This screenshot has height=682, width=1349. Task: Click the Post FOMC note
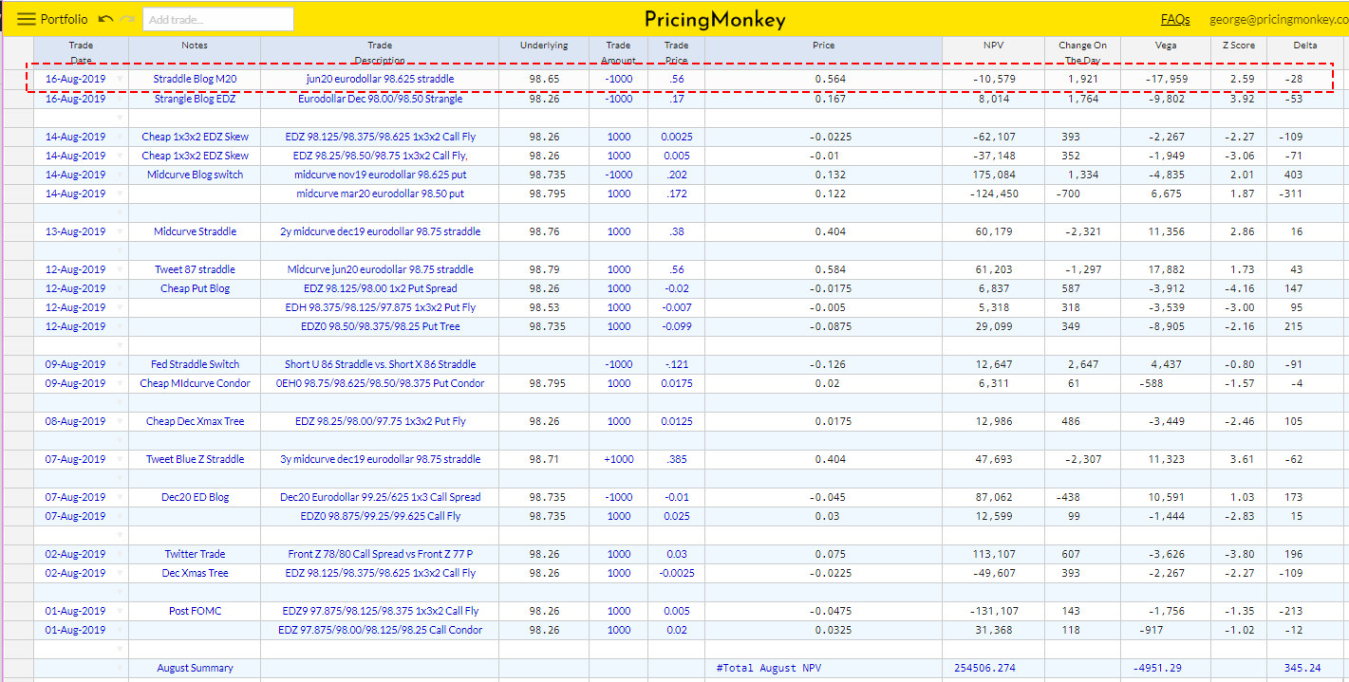(195, 611)
